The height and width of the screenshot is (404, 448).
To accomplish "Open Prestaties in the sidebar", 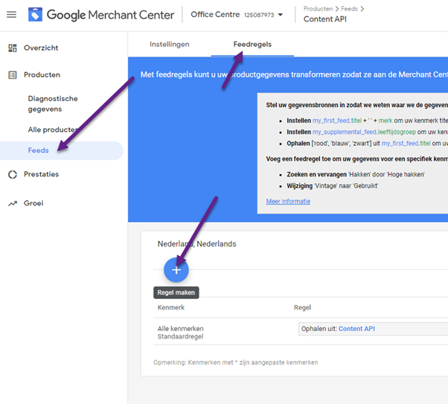I will [x=42, y=174].
